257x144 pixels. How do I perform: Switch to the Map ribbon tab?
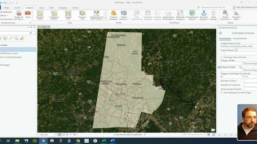pyautogui.click(x=6, y=8)
